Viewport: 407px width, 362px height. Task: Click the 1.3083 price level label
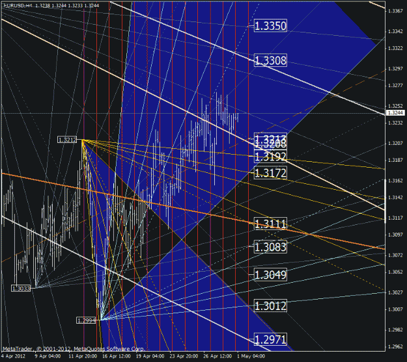(x=270, y=247)
